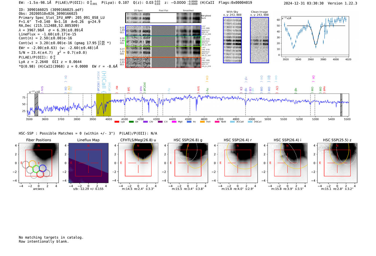376x256 pixels.
Task: Click the Clean Image 2D cutout
Action: coord(259,40)
